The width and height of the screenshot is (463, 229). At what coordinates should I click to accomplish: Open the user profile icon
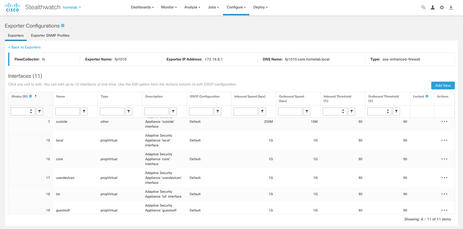[x=432, y=7]
